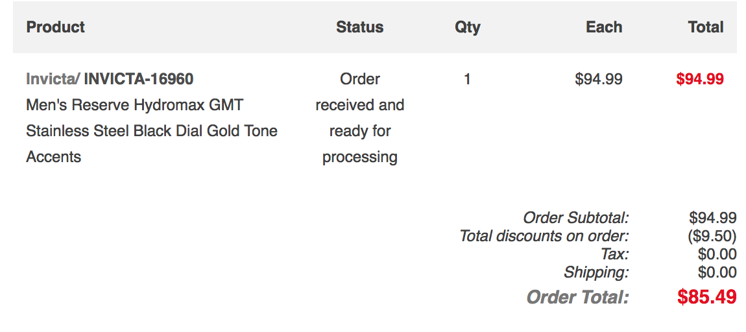Select the Qty column header
The image size is (746, 332).
point(468,27)
